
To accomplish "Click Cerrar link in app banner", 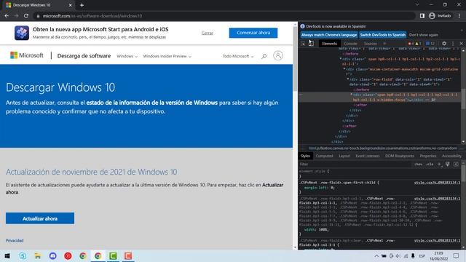I will point(207,33).
